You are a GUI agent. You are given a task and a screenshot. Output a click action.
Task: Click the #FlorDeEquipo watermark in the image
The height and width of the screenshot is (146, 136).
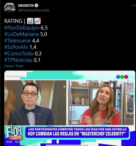[15, 76]
